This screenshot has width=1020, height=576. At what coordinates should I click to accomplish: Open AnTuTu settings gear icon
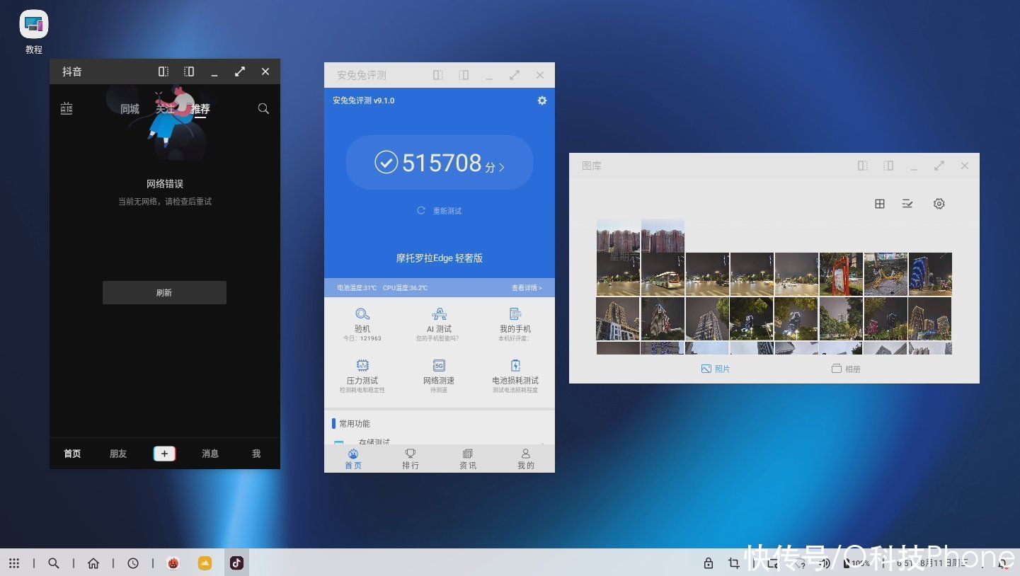pyautogui.click(x=542, y=100)
